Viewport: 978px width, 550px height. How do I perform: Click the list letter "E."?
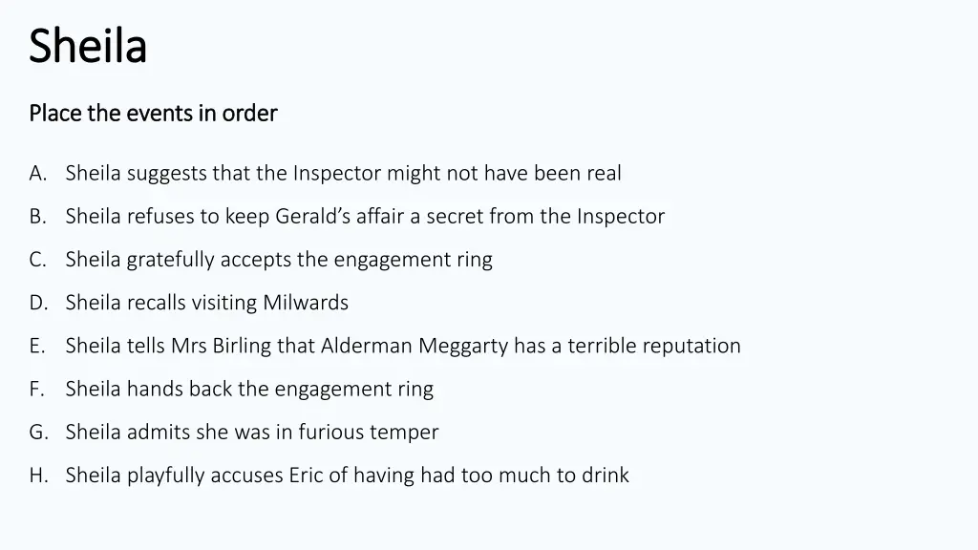(37, 346)
